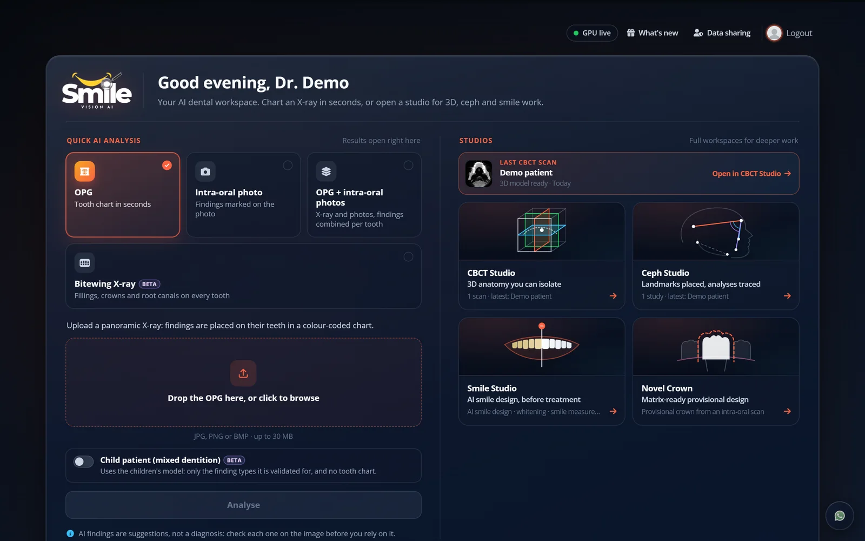This screenshot has height=541, width=865.
Task: Click the Analyse button
Action: click(243, 505)
